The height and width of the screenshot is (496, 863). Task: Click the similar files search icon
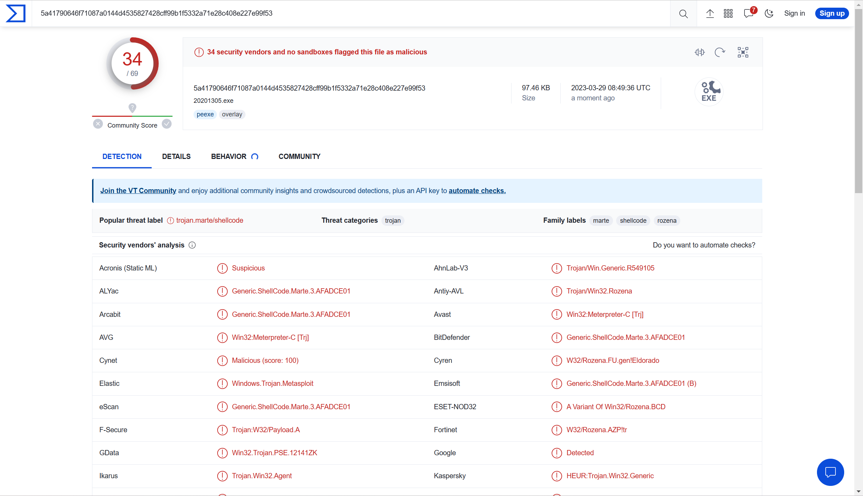(x=699, y=52)
